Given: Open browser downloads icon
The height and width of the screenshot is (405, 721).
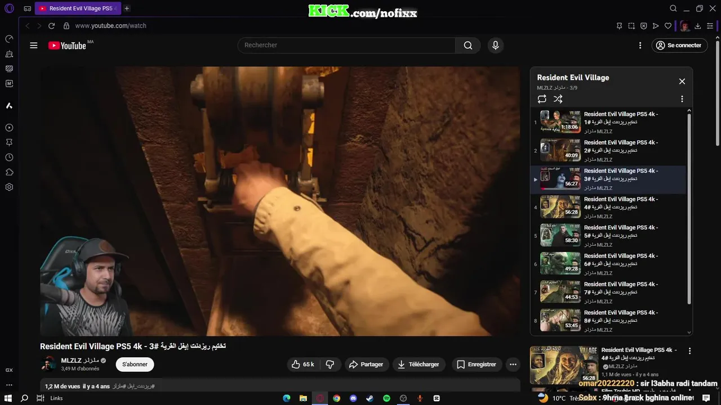Looking at the screenshot, I should (x=697, y=26).
